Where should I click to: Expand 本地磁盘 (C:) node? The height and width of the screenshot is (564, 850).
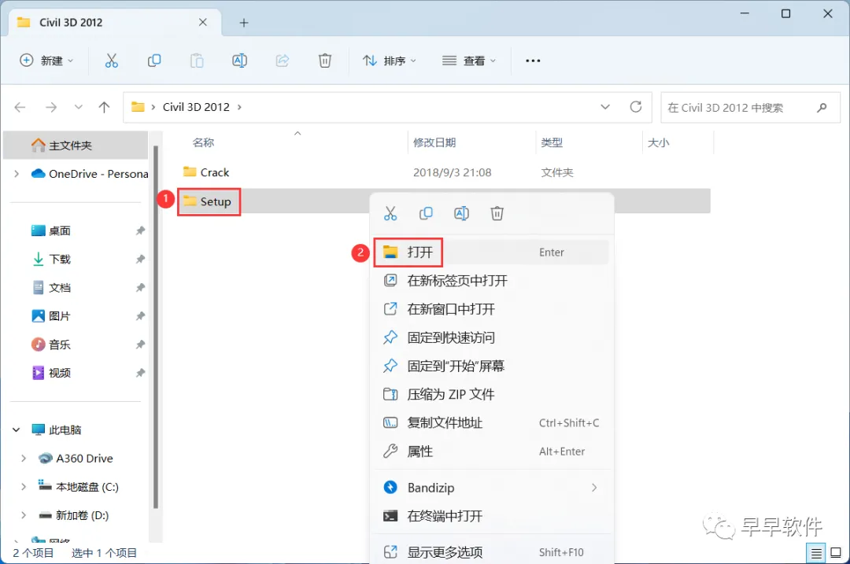tap(24, 487)
